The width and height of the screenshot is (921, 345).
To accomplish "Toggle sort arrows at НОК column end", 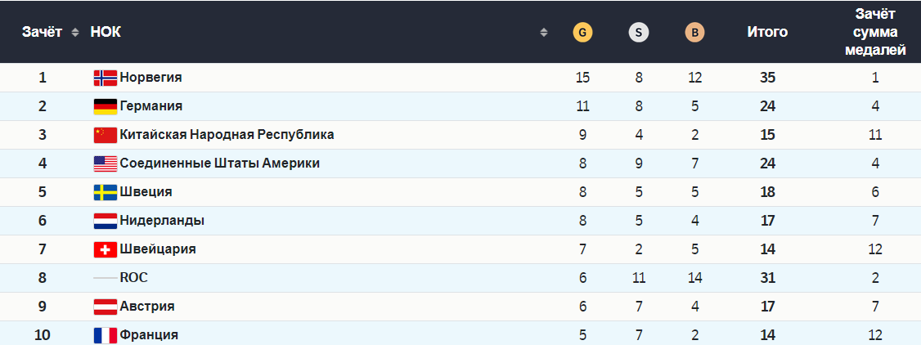I will [543, 33].
